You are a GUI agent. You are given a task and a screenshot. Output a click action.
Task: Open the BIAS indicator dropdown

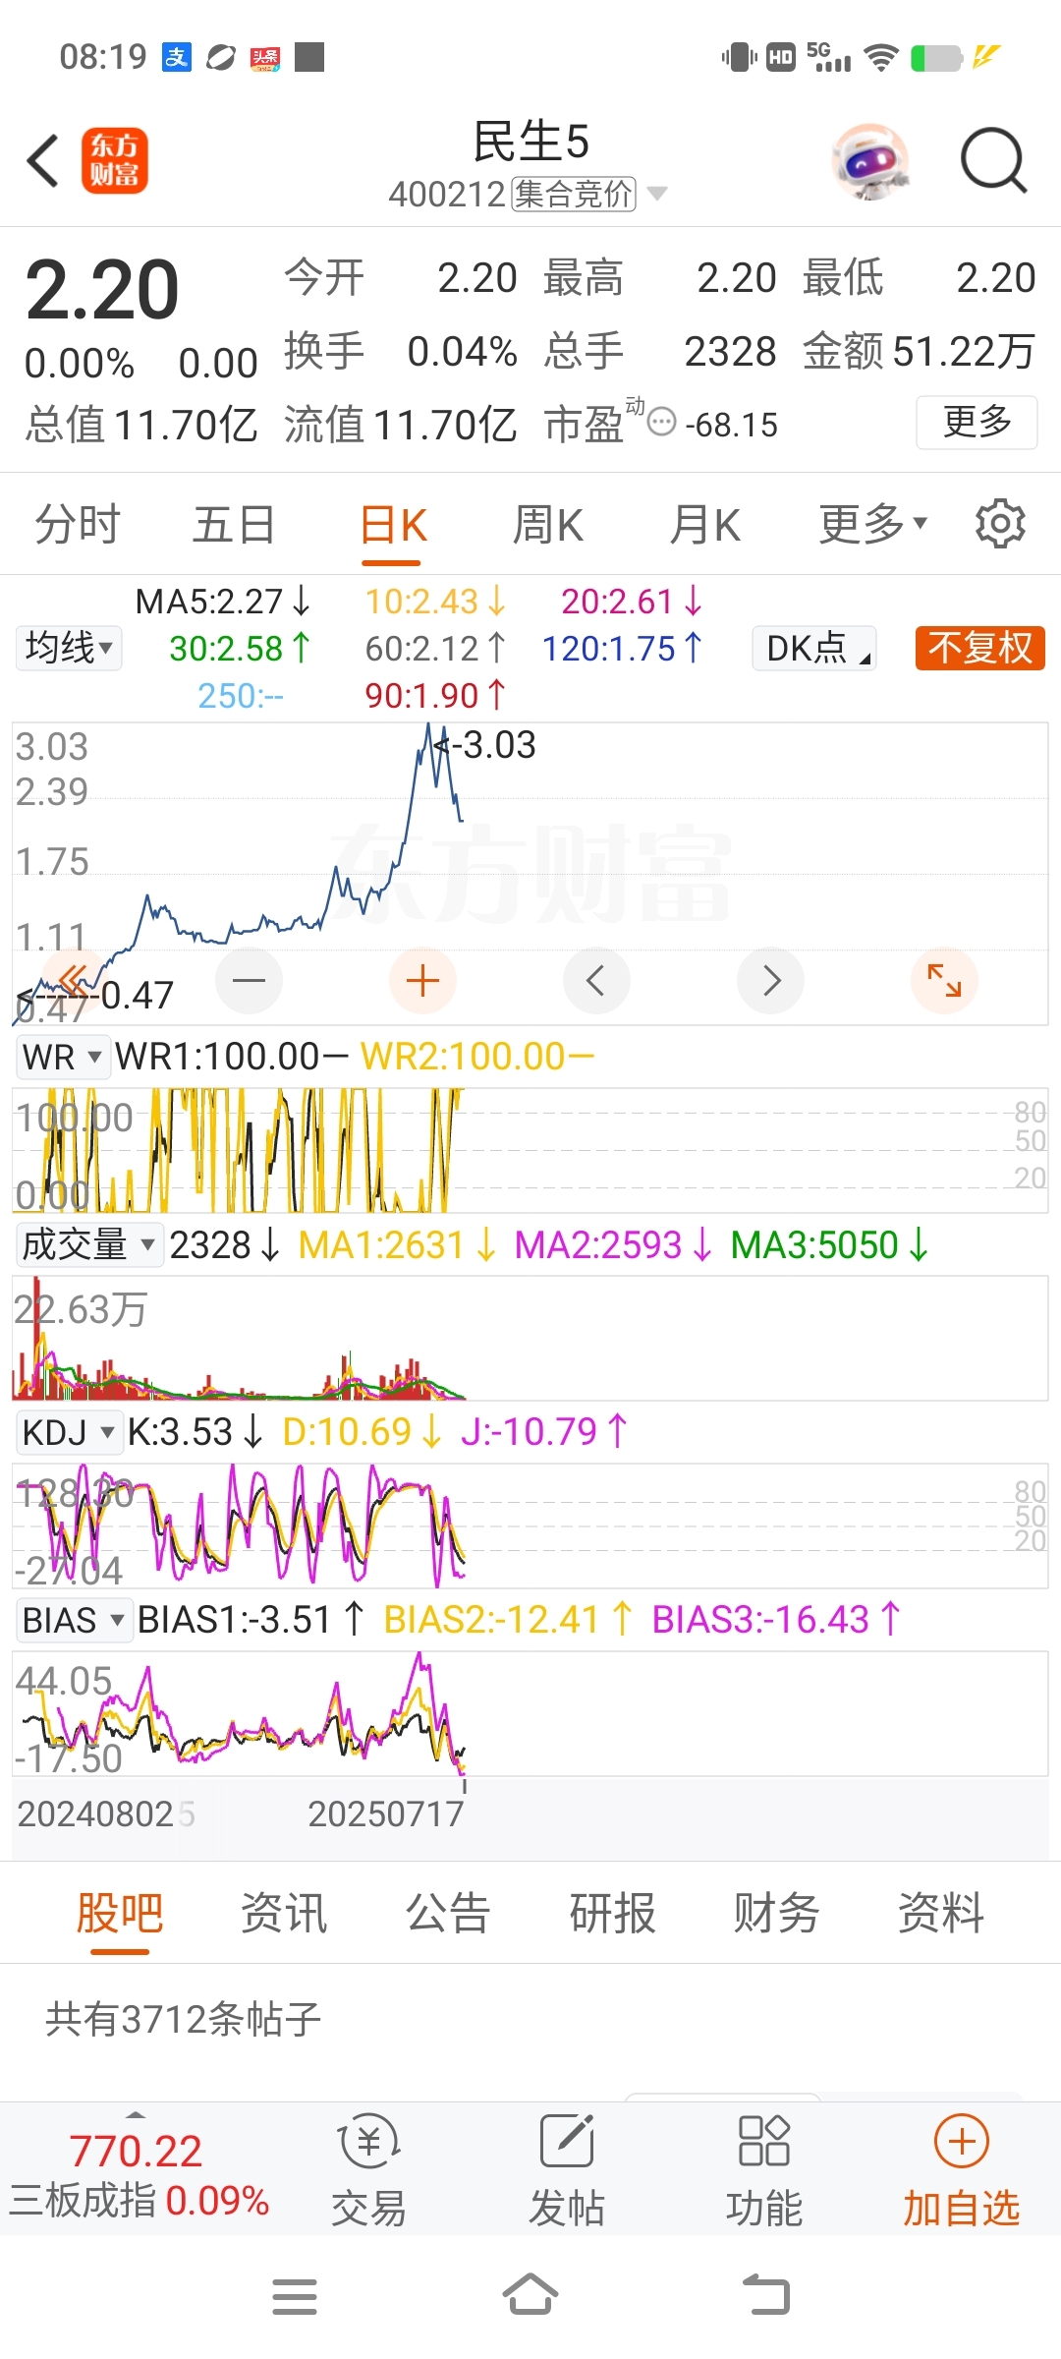[74, 1620]
